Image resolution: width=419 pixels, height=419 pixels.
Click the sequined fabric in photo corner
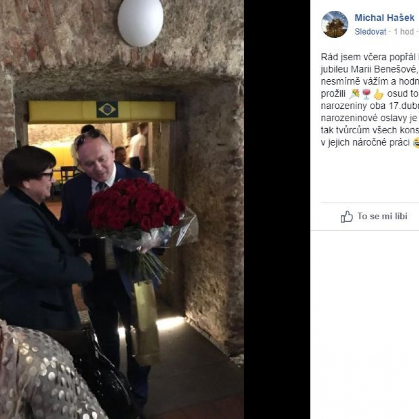40,374
